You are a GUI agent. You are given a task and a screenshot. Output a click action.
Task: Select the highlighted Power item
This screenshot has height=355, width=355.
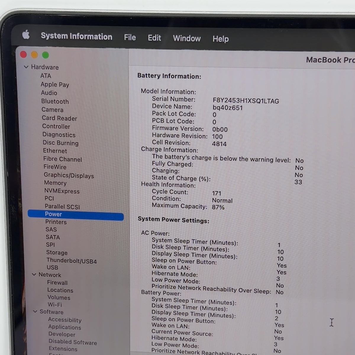[x=76, y=215]
